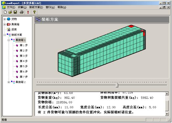Collapse the 装柜方案 tree node

click(5, 35)
